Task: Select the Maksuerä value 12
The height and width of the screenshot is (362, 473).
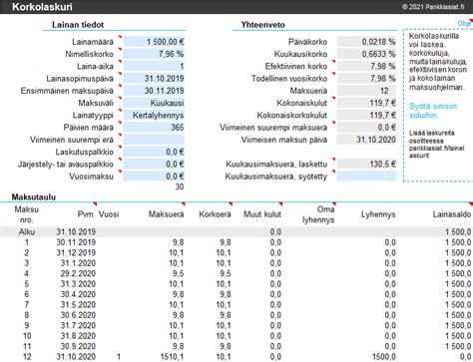Action: click(366, 91)
